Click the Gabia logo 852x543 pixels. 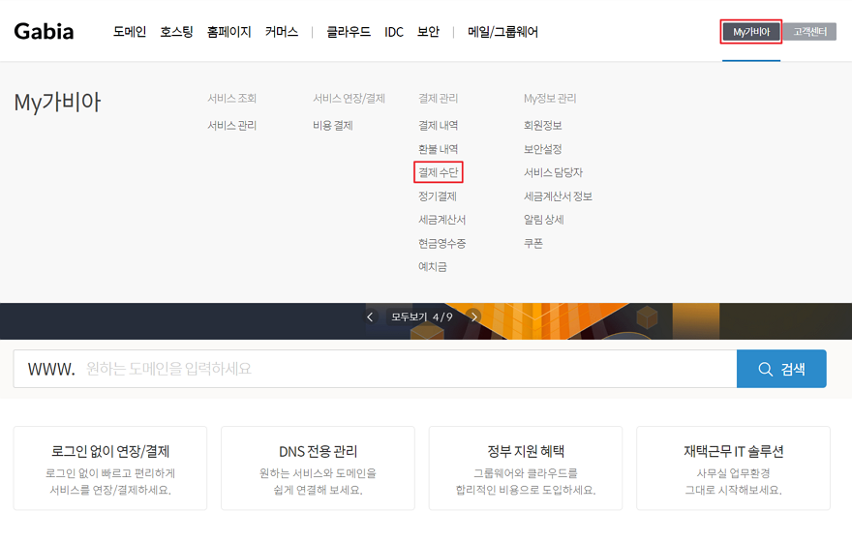(44, 32)
